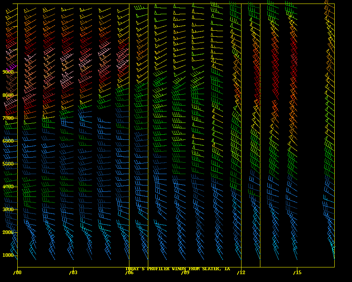Click the 1000 height label
Viewport: 352px width, 282px height.
click(x=8, y=255)
